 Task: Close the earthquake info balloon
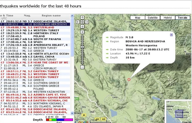(171, 35)
